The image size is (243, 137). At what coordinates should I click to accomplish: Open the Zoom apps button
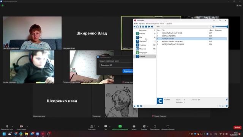point(155,127)
